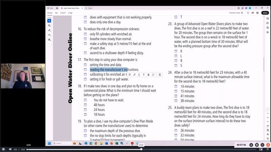Screen dimensions: 271x152
Task: Click the presenter webcam thumbnail
Action: (23, 76)
